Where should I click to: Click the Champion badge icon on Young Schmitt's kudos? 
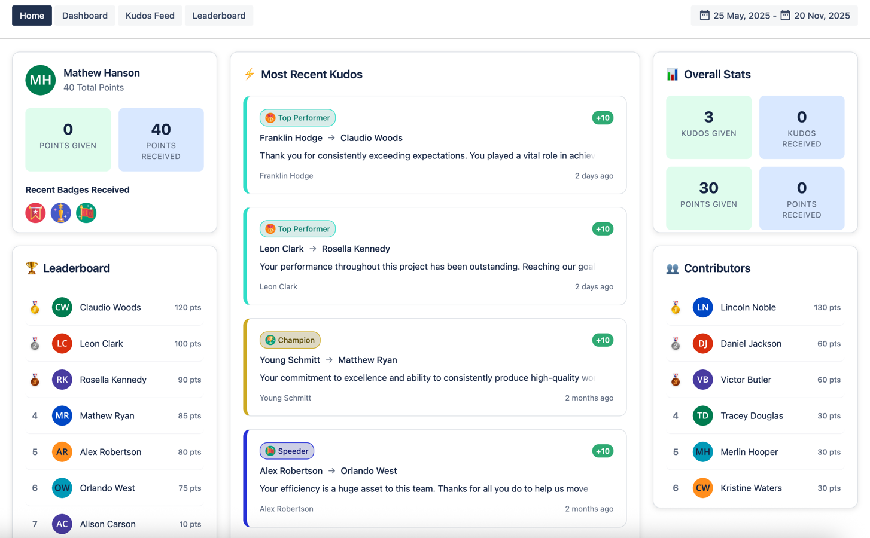[x=269, y=340]
